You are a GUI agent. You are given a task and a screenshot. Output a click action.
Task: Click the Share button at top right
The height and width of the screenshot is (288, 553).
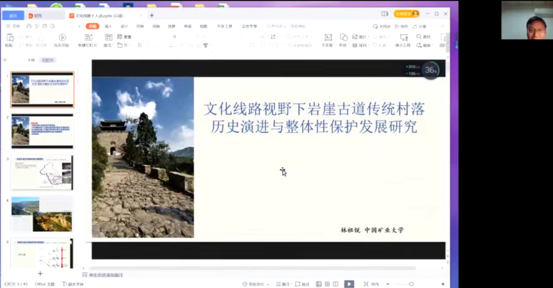tap(419, 26)
